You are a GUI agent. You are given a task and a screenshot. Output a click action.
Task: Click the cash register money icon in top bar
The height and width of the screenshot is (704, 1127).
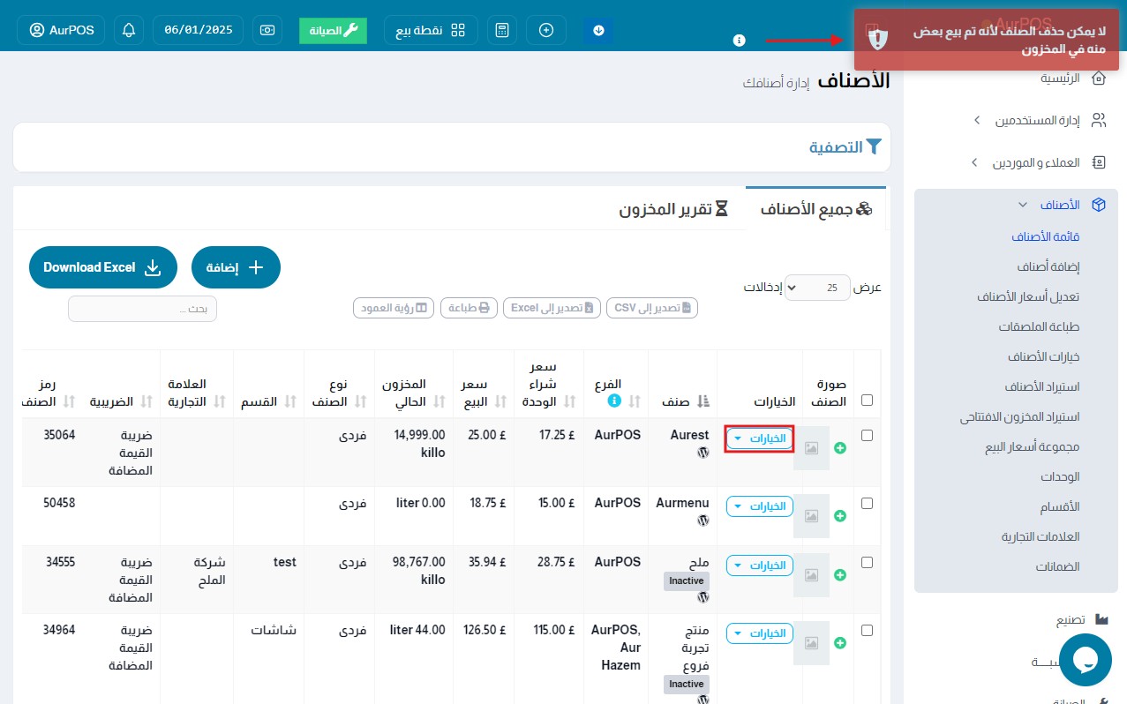click(267, 30)
